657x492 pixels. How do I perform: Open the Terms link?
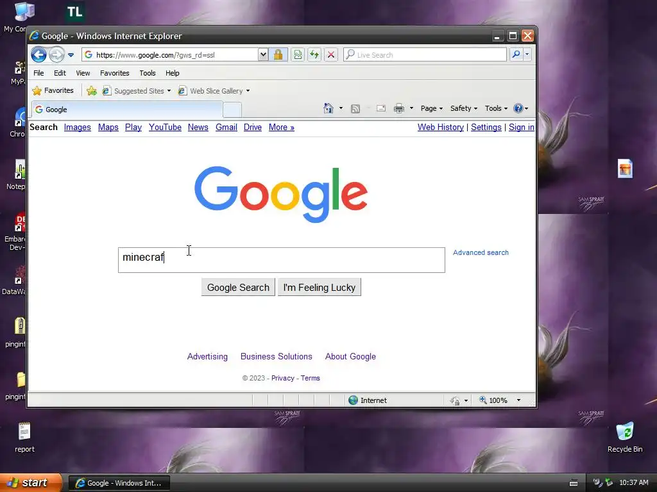310,378
